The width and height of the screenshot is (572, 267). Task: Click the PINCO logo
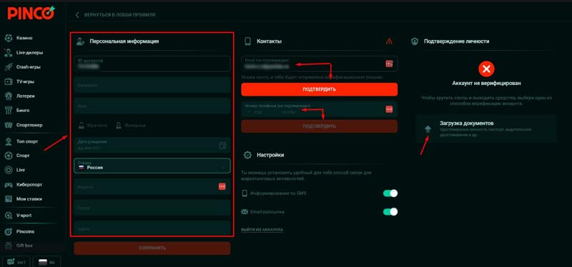[31, 13]
